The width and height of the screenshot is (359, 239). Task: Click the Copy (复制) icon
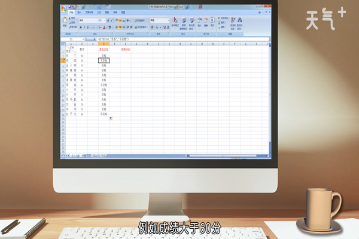[x=70, y=23]
